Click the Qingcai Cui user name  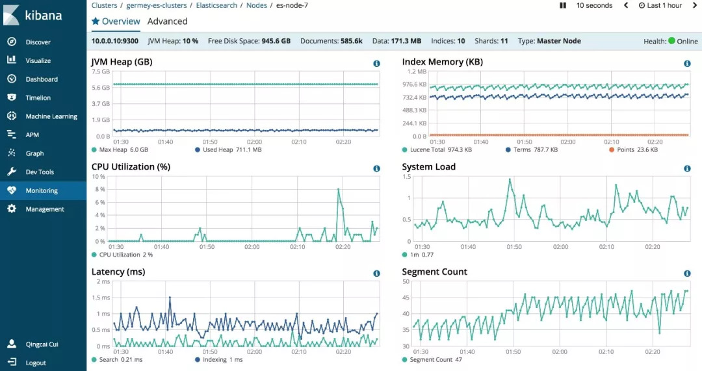(42, 344)
